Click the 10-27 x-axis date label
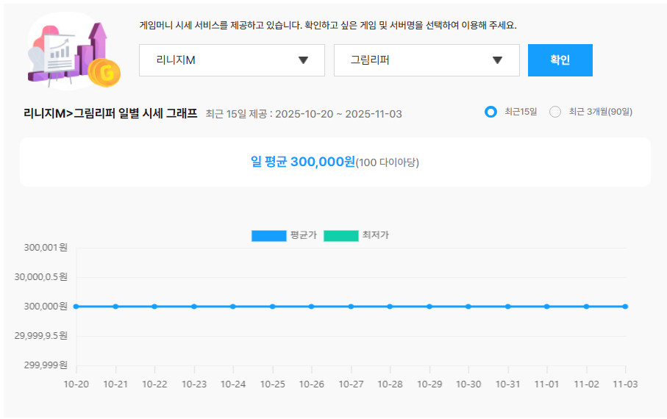667x419 pixels. point(351,384)
